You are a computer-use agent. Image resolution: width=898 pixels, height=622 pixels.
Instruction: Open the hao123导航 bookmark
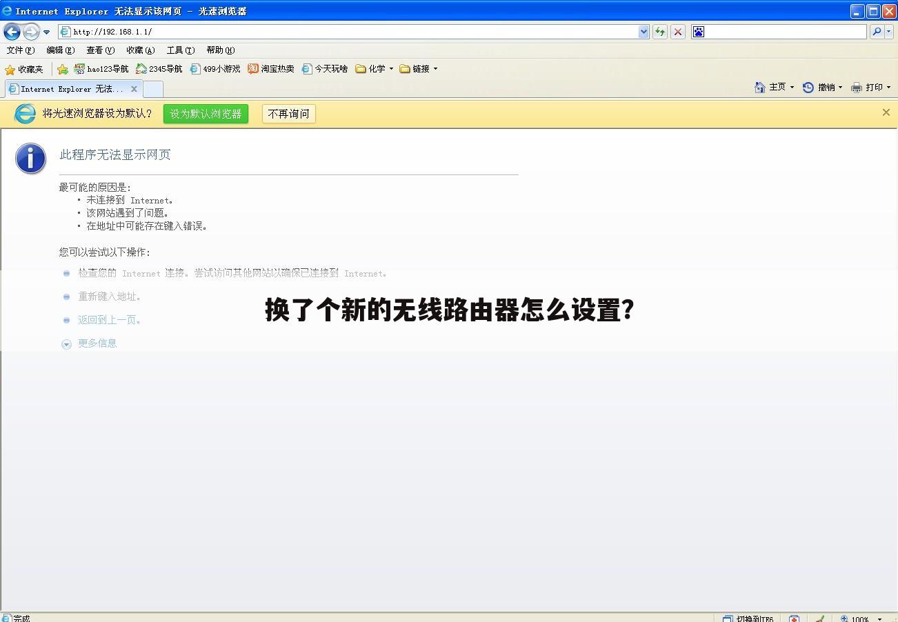101,69
